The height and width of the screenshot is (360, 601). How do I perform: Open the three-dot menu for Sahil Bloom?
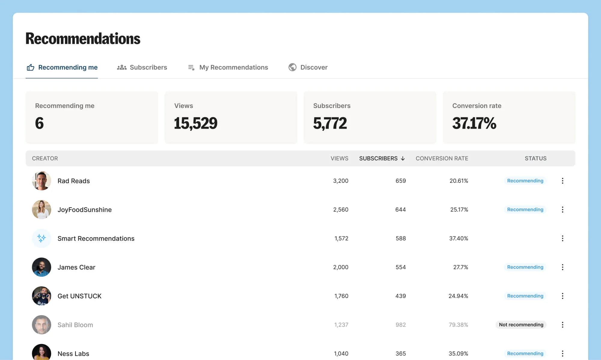(562, 325)
